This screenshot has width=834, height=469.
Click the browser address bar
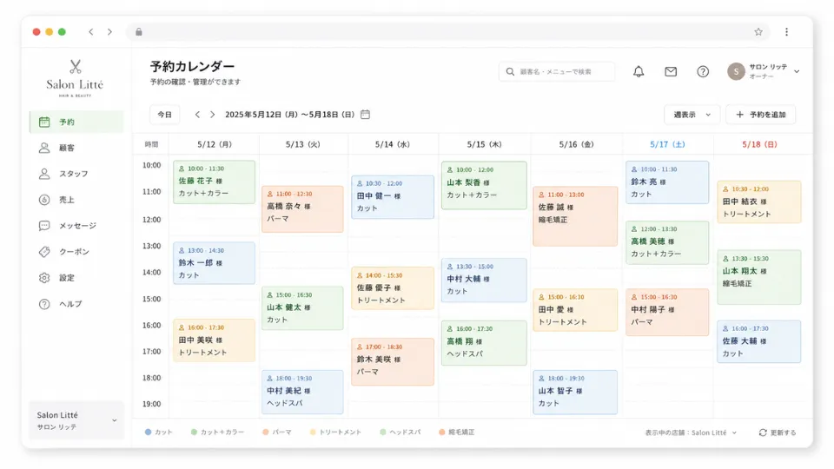447,32
